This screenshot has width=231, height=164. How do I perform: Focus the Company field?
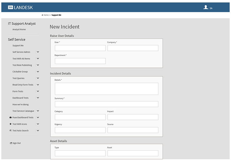tap(133, 48)
